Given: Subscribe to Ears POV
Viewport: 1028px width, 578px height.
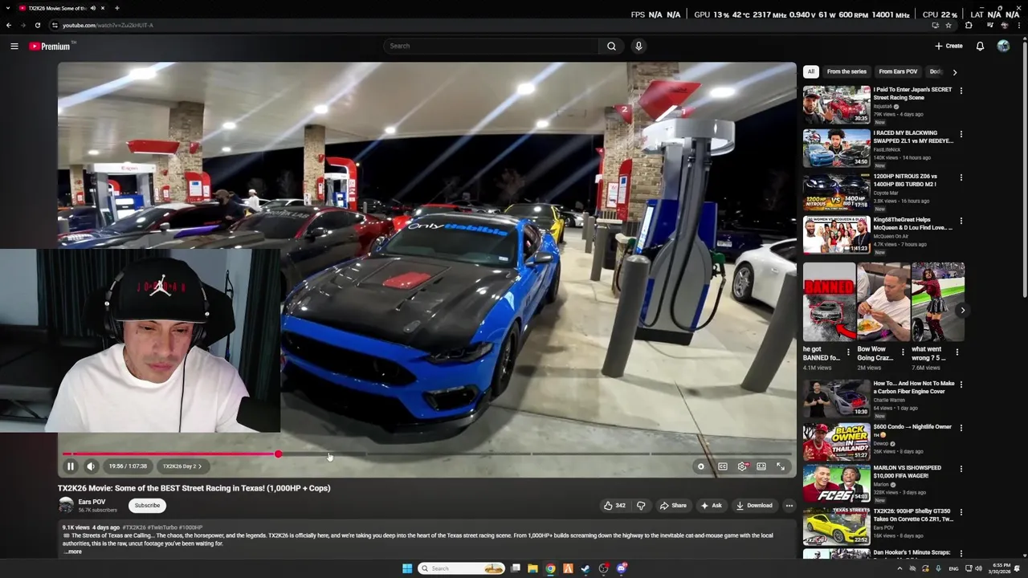Looking at the screenshot, I should 147,506.
